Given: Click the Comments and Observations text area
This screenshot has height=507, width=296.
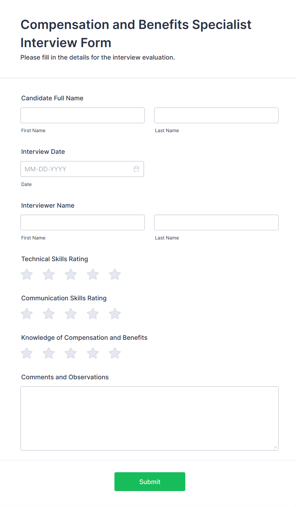Looking at the screenshot, I should point(149,418).
